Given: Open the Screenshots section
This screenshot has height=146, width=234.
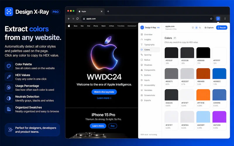Looking at the screenshot, I should [150, 95].
